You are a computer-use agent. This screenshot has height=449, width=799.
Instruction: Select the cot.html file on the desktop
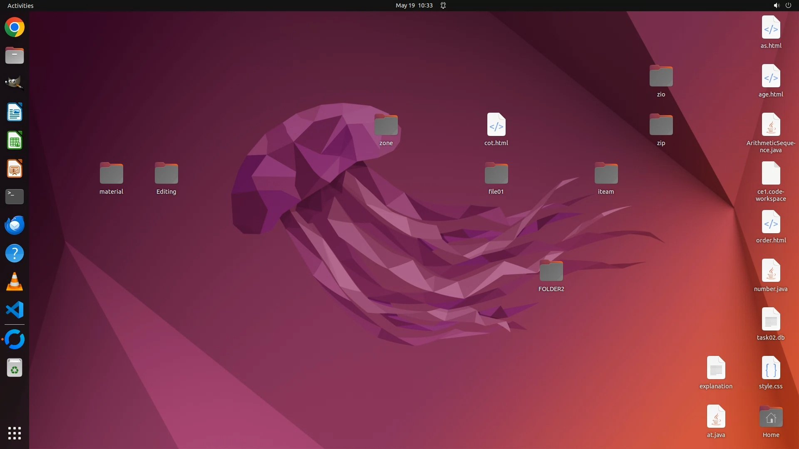(x=496, y=125)
